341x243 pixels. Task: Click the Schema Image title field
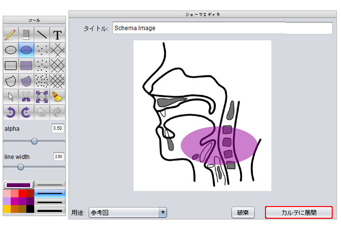[x=222, y=28]
